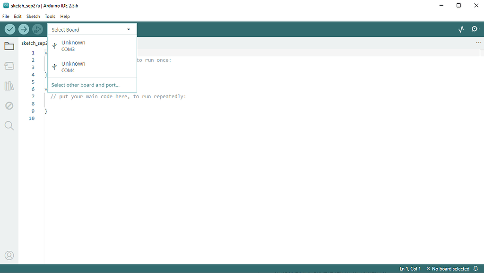Click No board selected in status bar

[448, 269]
